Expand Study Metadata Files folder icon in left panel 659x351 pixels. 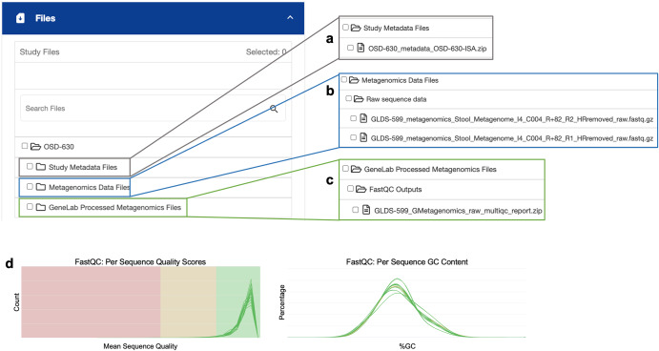click(41, 167)
